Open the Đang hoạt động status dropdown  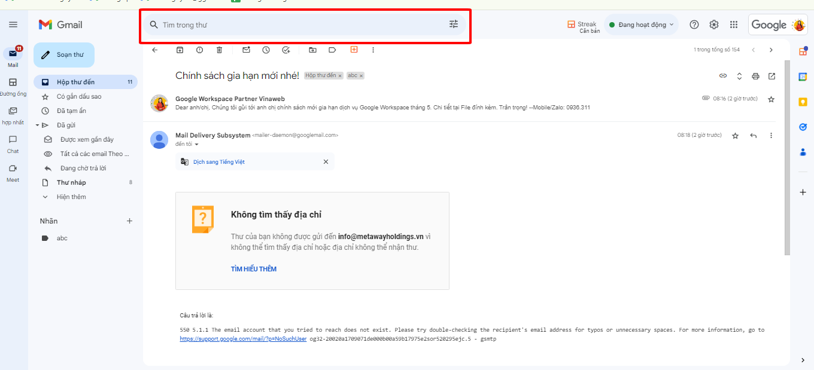642,25
